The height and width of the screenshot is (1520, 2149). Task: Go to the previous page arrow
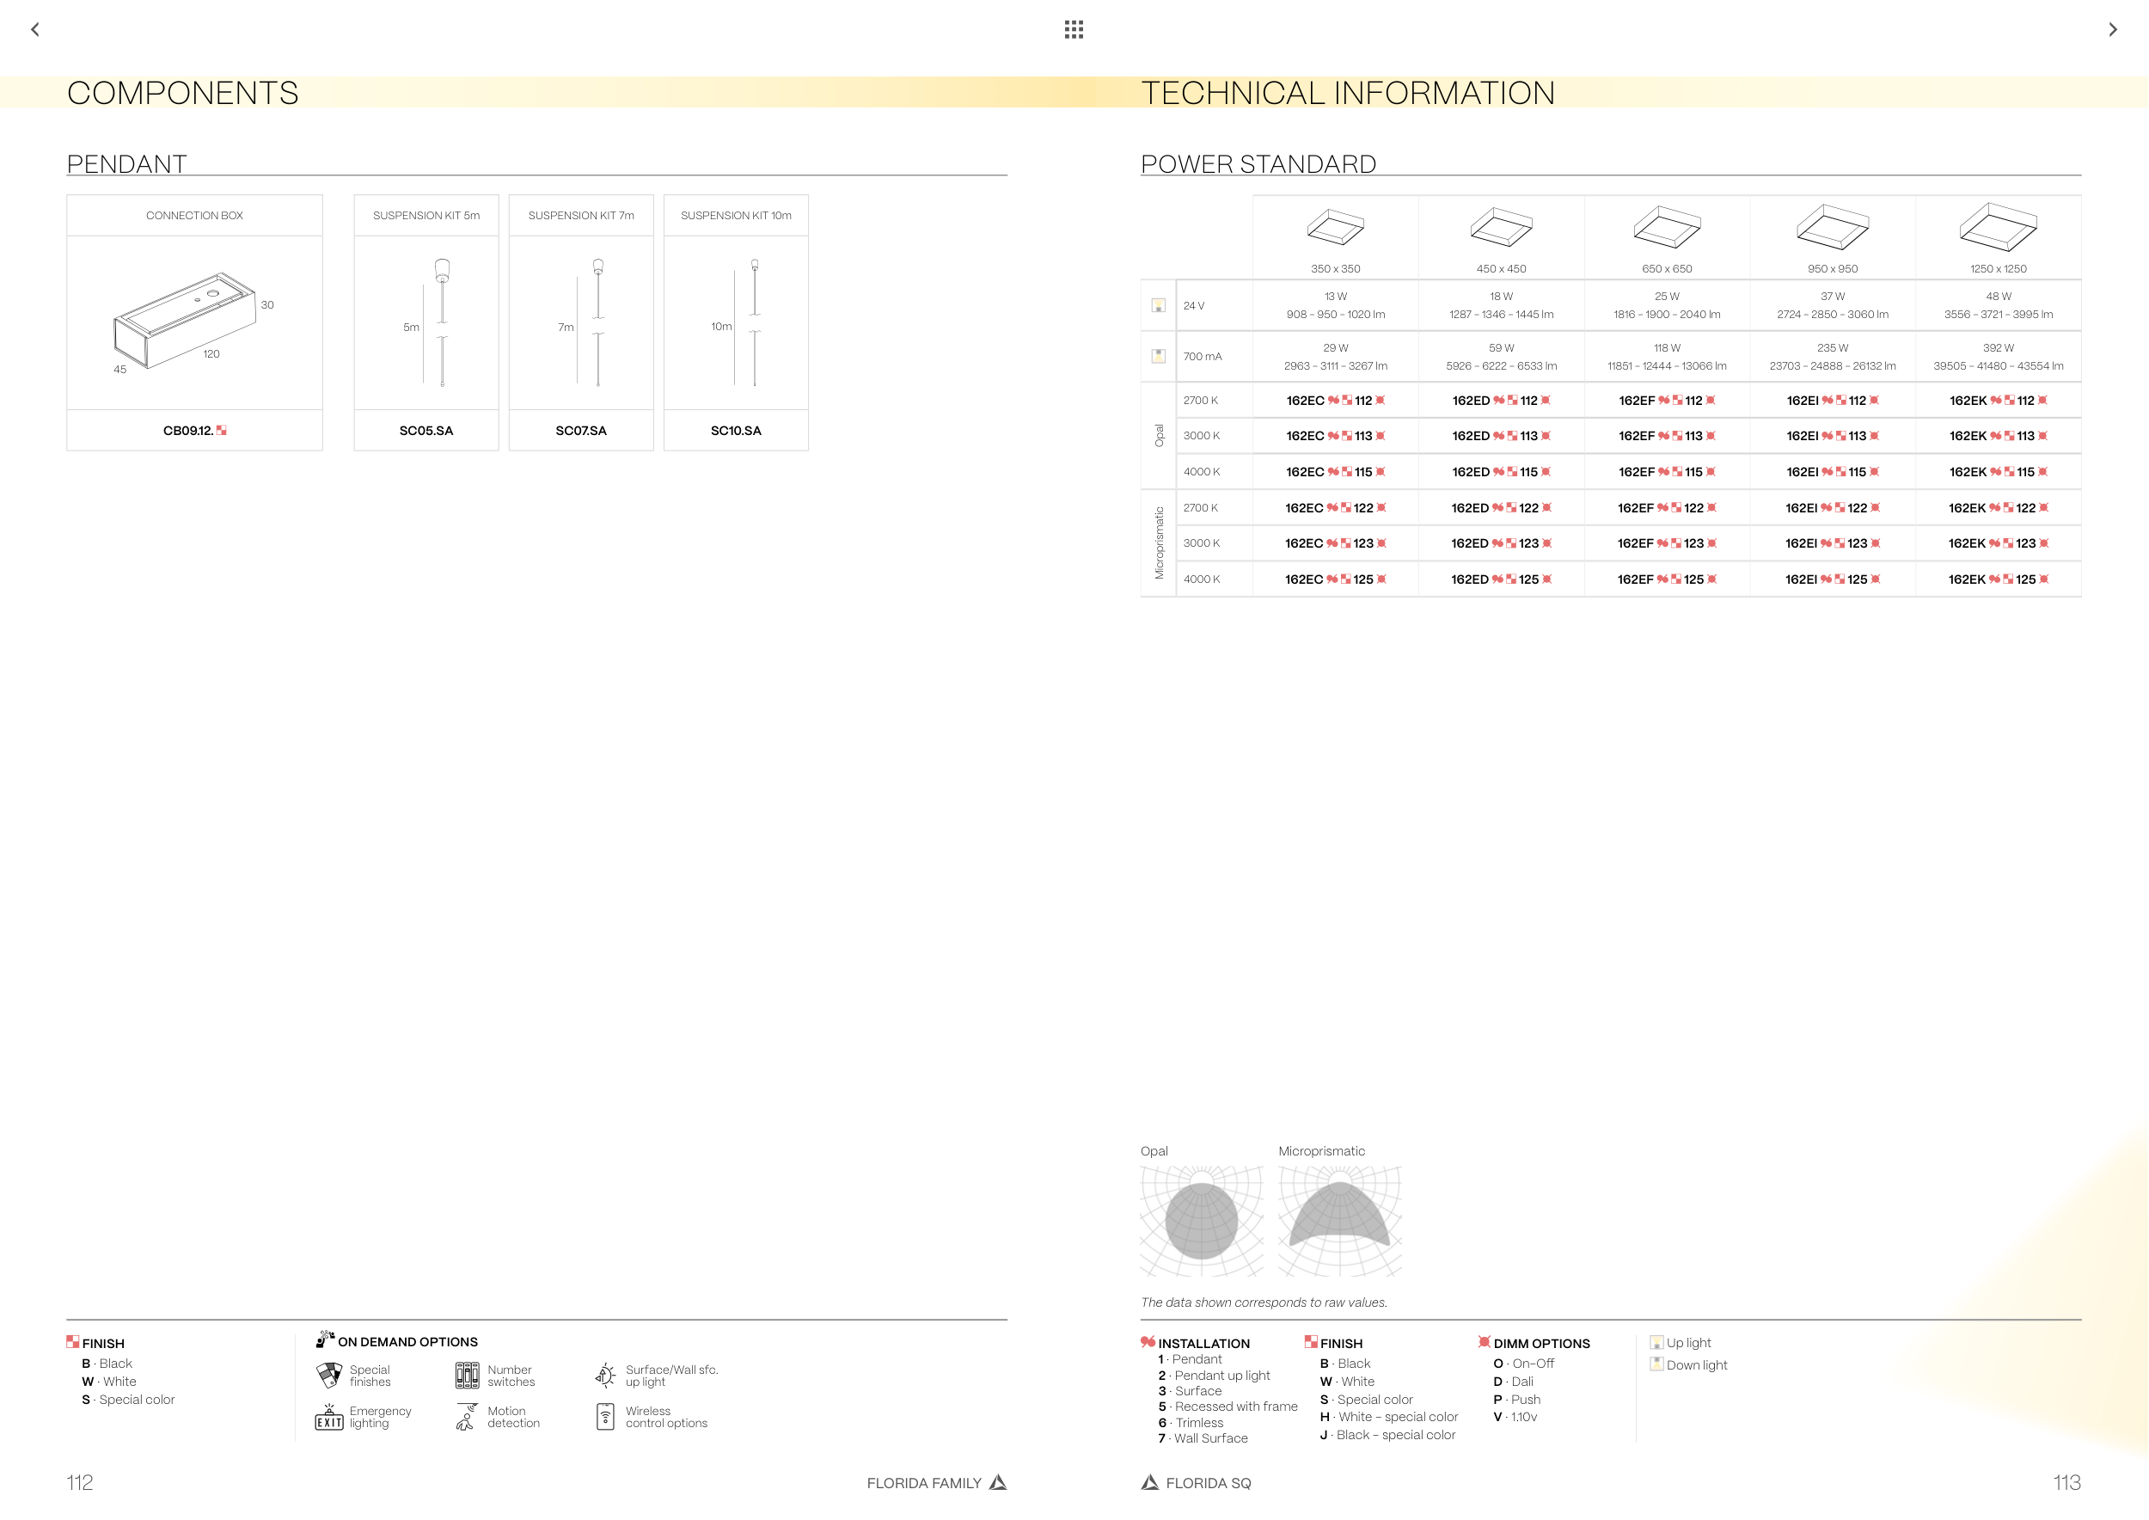point(34,29)
